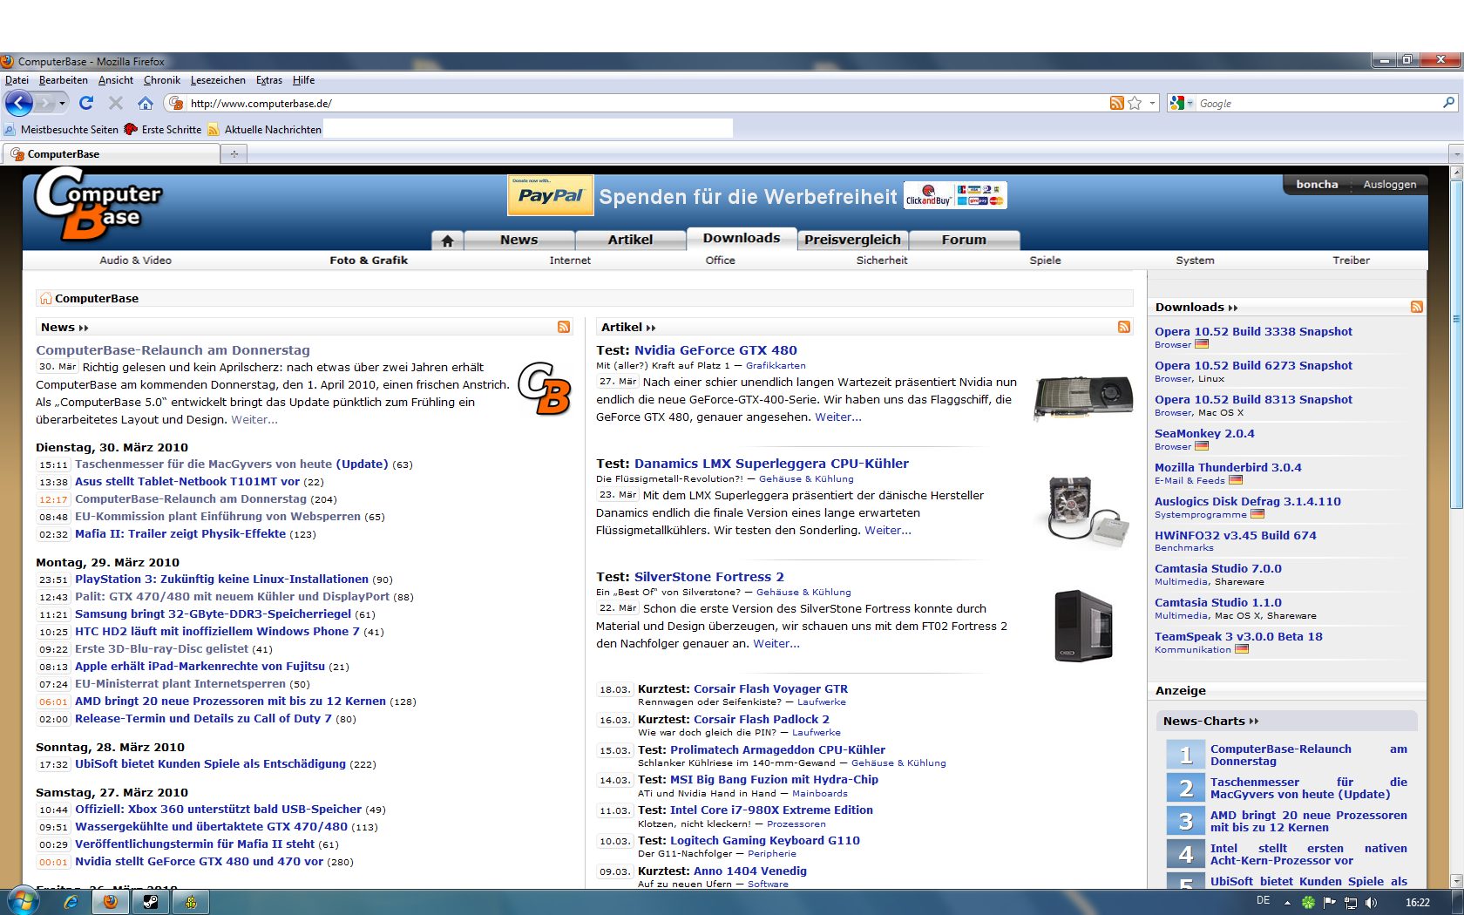
Task: Click the Windows Start button
Action: pos(23,901)
